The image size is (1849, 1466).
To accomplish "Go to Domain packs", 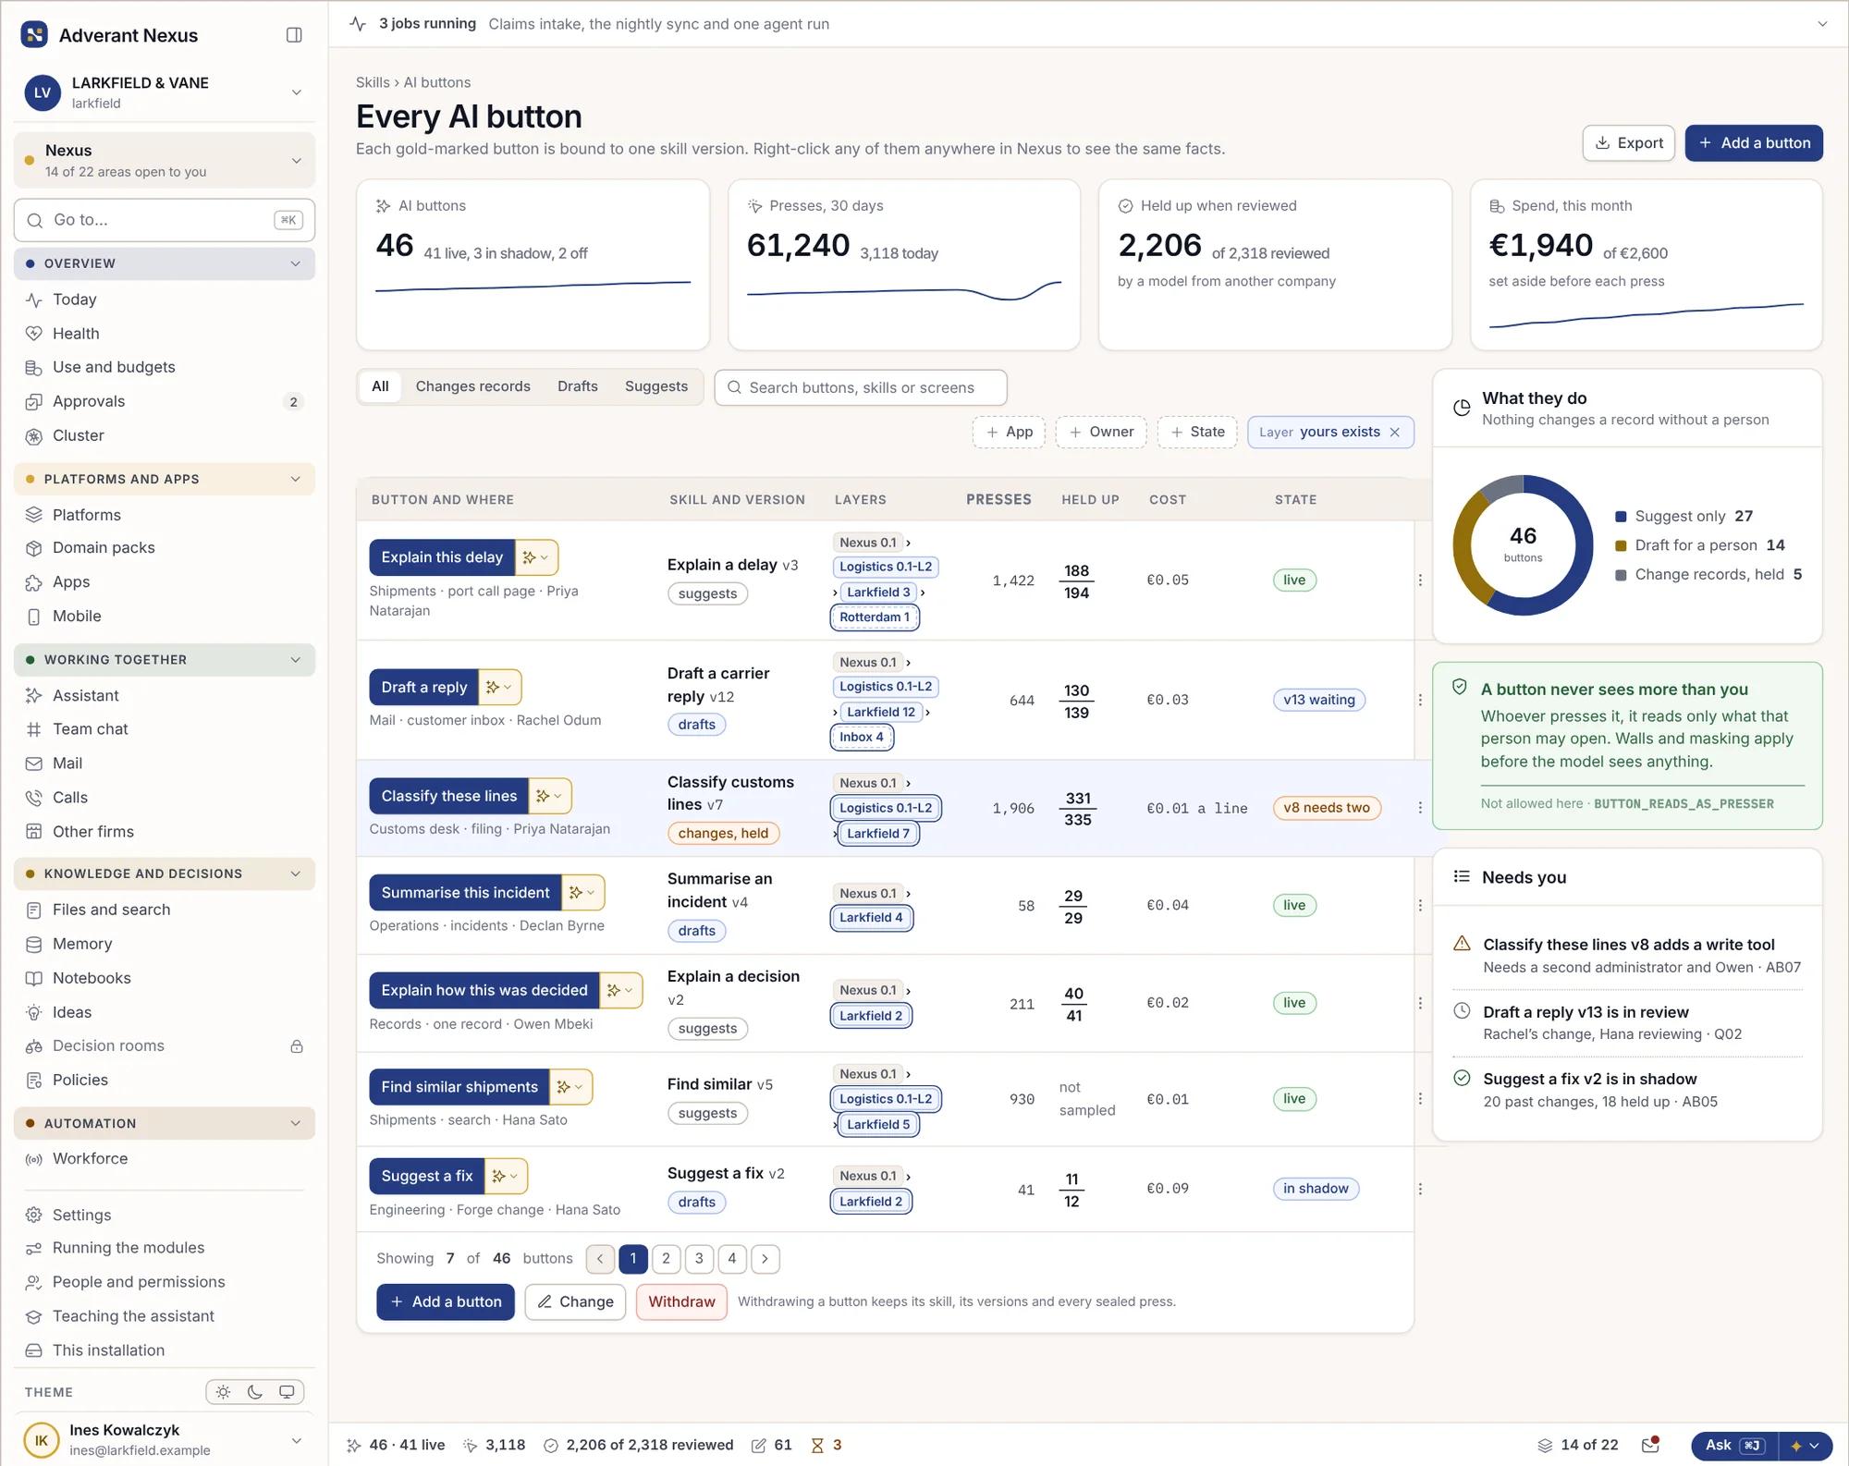I will [165, 548].
